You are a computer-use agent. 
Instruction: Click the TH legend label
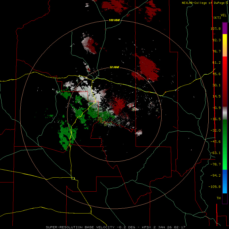(219, 198)
